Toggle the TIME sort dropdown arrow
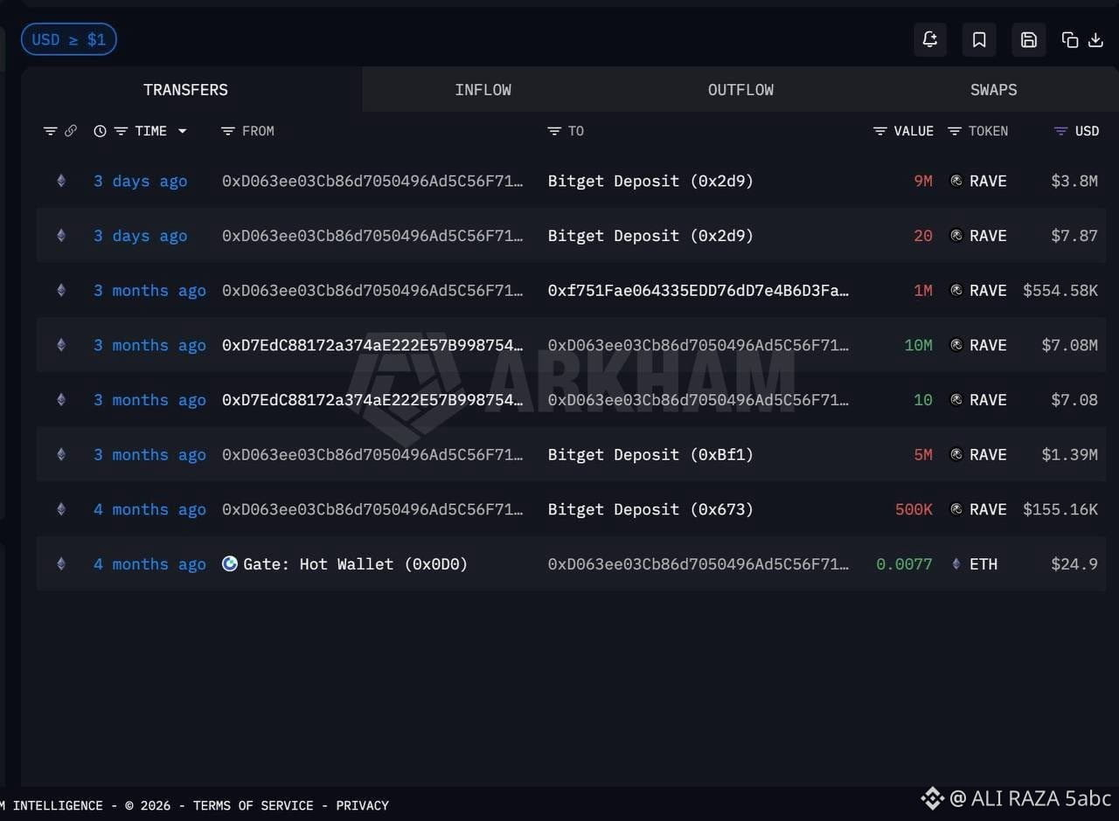The width and height of the screenshot is (1119, 821). coord(183,131)
